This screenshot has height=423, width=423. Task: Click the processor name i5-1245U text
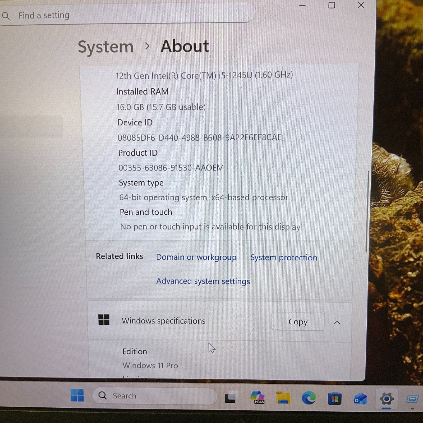(x=204, y=75)
